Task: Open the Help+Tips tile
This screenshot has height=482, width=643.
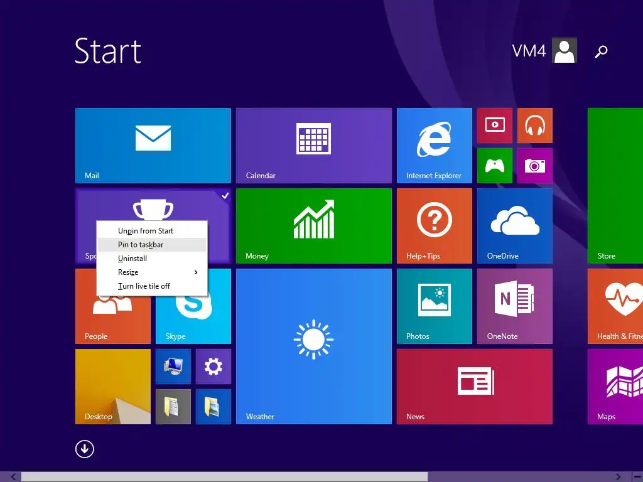Action: pos(435,226)
